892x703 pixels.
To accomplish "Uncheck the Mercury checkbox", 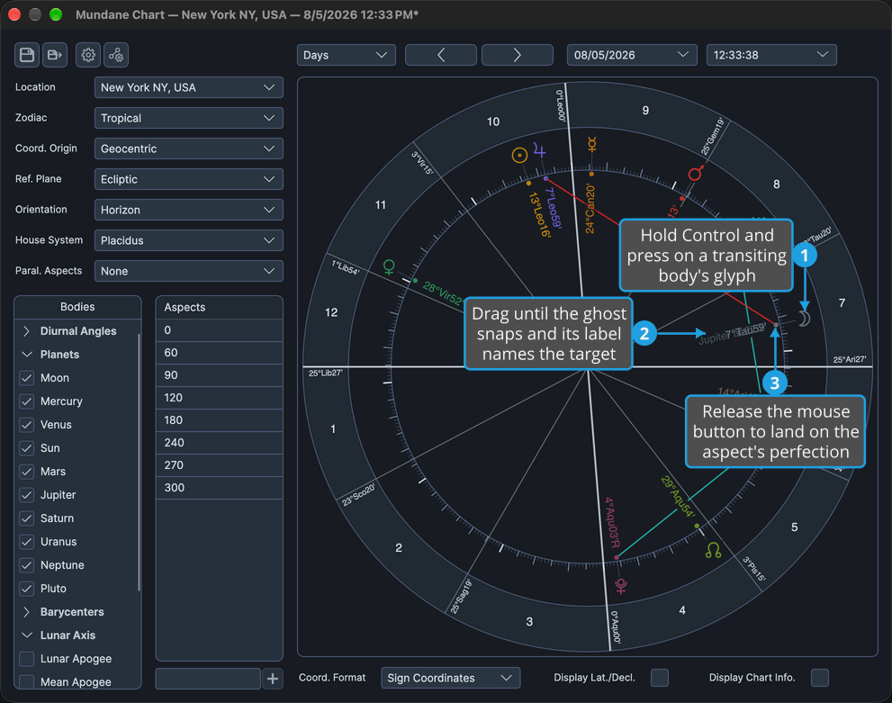I will point(27,401).
